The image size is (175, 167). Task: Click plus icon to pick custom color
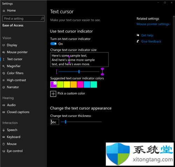53,94
